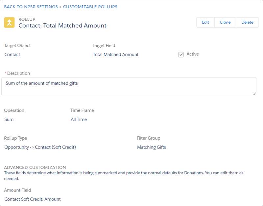Click the Operation value 'Sum'
Viewport: 263px width, 206px height.
(9, 120)
